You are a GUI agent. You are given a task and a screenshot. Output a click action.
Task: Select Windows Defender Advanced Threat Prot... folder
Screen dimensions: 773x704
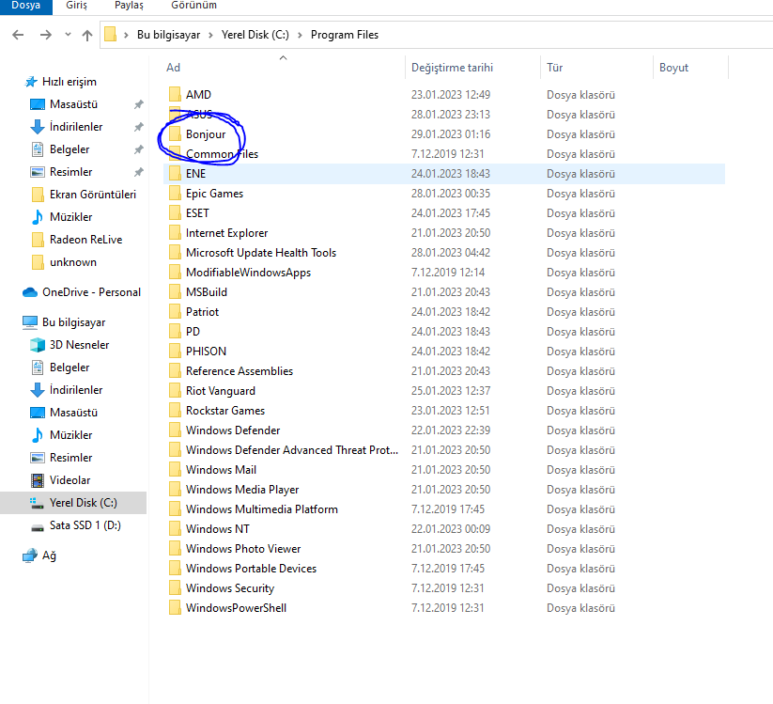coord(292,450)
